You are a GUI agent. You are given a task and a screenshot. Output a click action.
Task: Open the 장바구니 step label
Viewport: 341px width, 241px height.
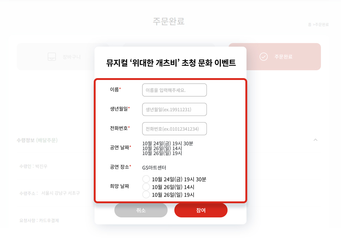(x=72, y=57)
